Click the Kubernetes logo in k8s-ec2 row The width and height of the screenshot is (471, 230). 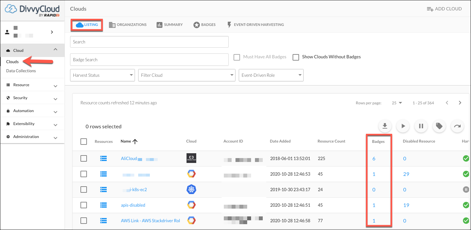coord(191,190)
